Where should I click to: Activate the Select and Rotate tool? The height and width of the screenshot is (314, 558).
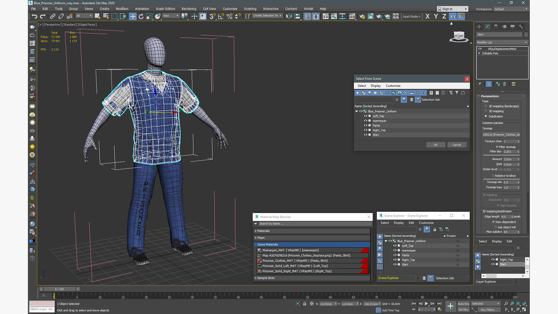(141, 16)
